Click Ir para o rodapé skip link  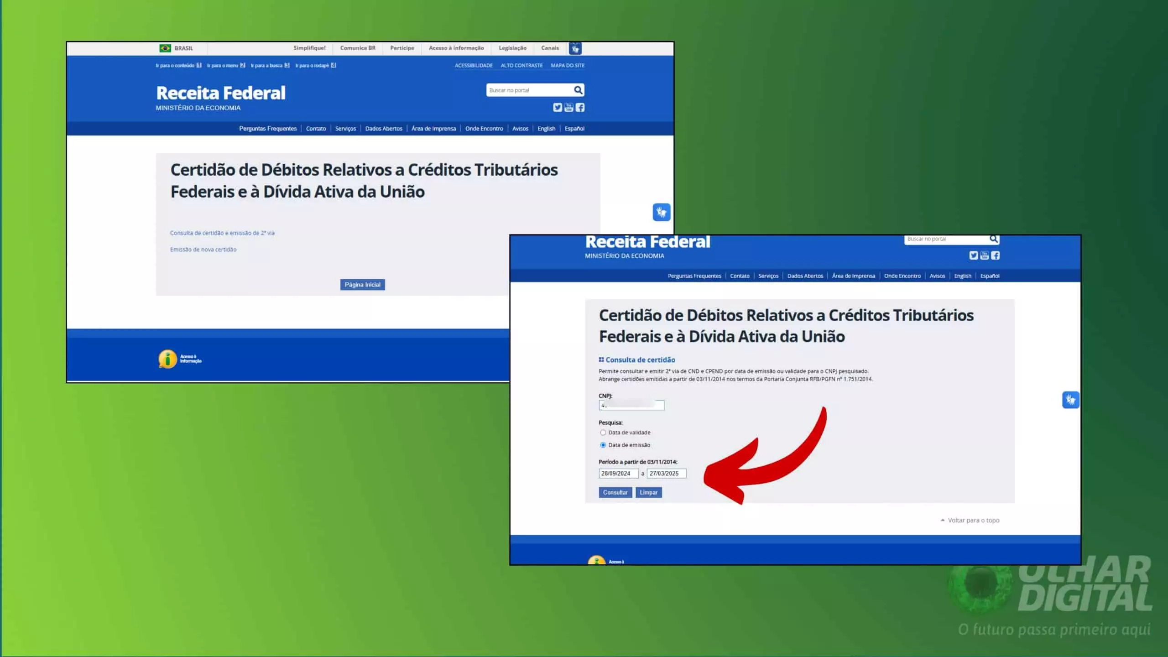315,65
